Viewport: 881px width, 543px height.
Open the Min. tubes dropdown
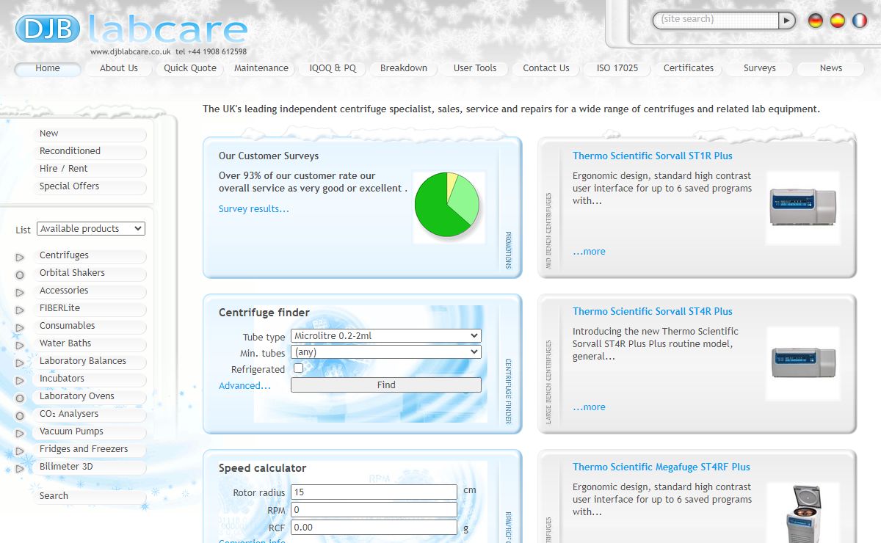tap(386, 352)
